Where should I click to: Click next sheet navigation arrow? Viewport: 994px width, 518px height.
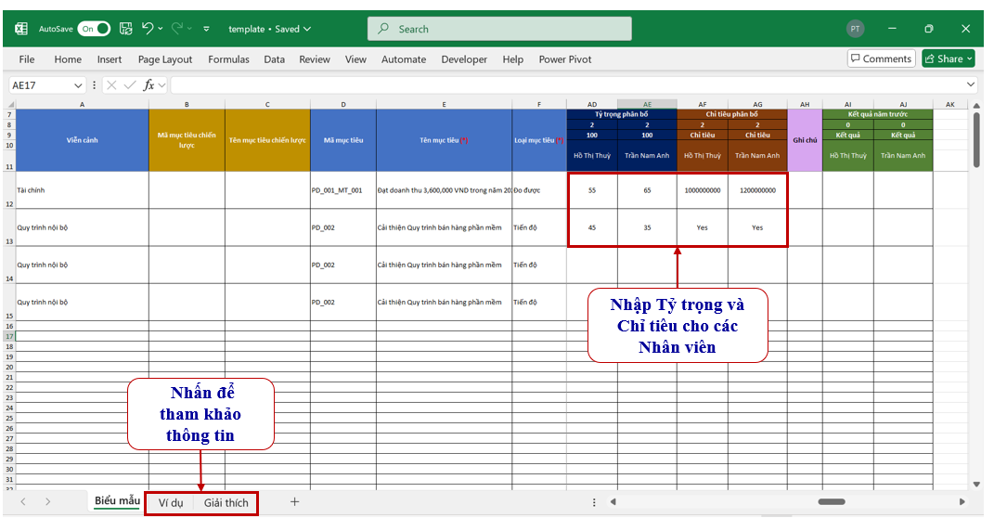47,501
